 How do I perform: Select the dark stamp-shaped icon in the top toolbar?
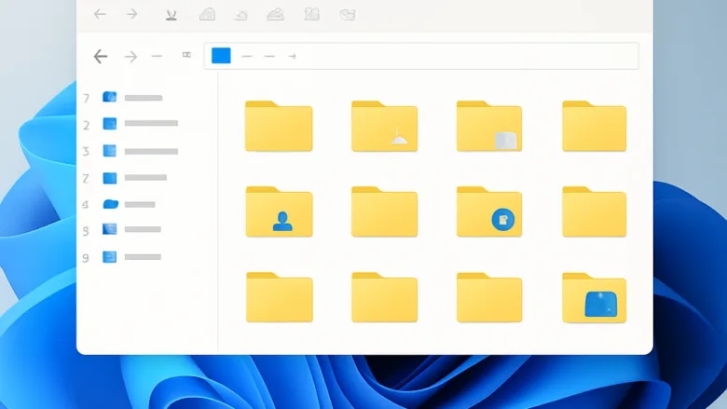pyautogui.click(x=171, y=15)
